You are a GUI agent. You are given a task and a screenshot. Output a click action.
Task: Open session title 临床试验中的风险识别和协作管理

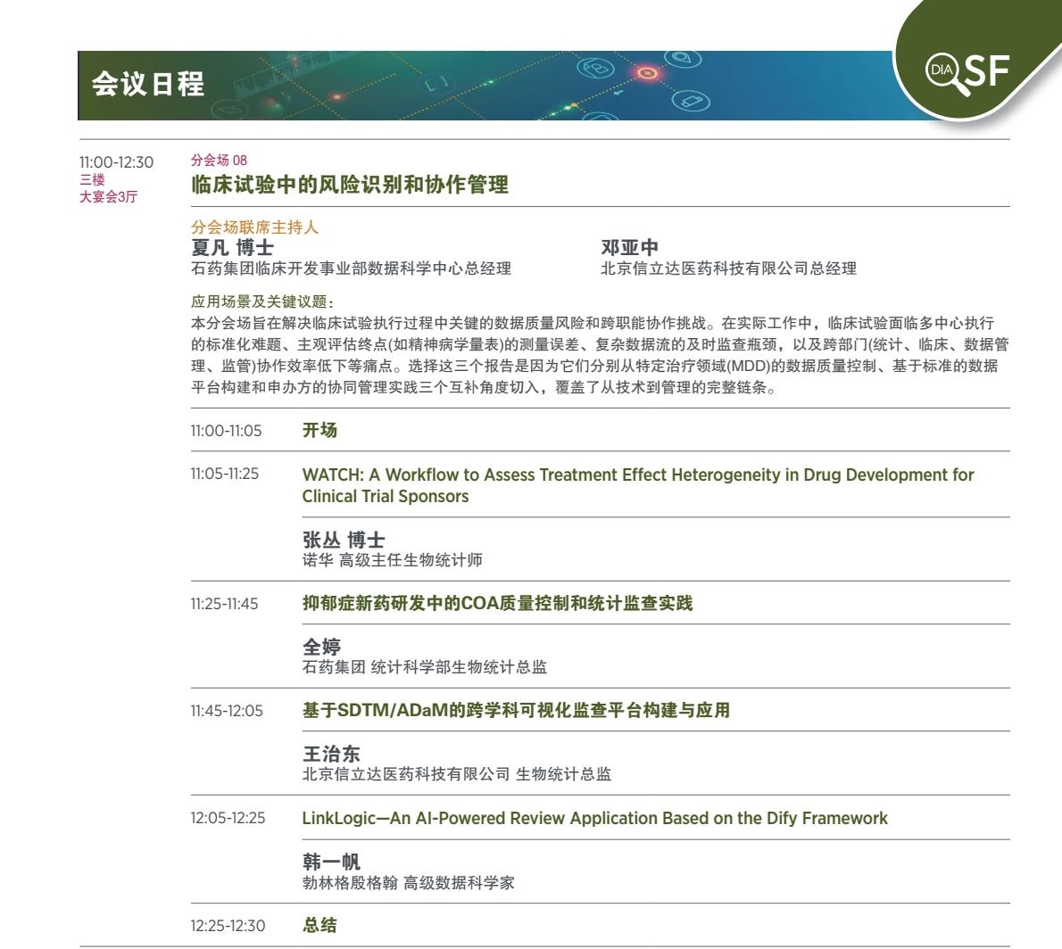tap(350, 185)
